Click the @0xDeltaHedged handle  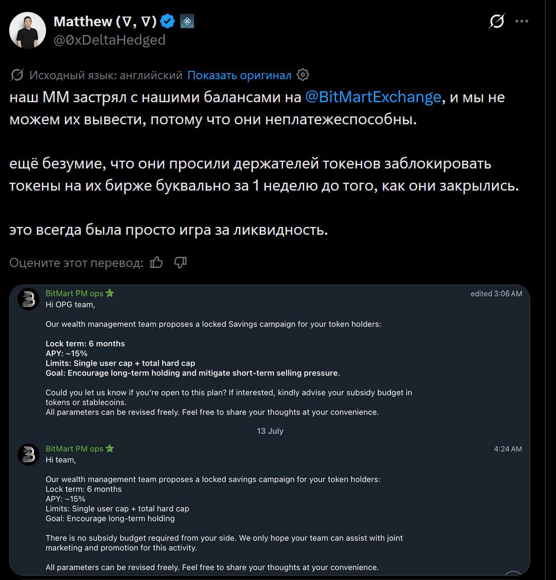tap(110, 40)
